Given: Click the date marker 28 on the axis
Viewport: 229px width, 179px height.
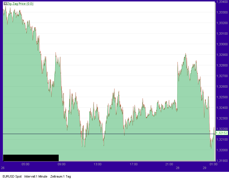Looking at the screenshot, I should coord(177,168).
